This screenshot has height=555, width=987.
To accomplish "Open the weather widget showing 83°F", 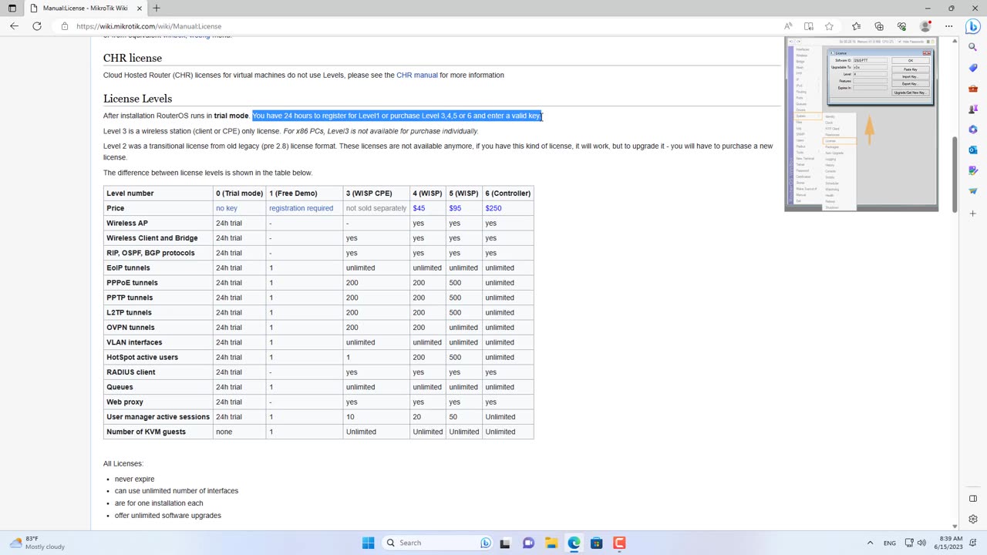I will point(36,543).
